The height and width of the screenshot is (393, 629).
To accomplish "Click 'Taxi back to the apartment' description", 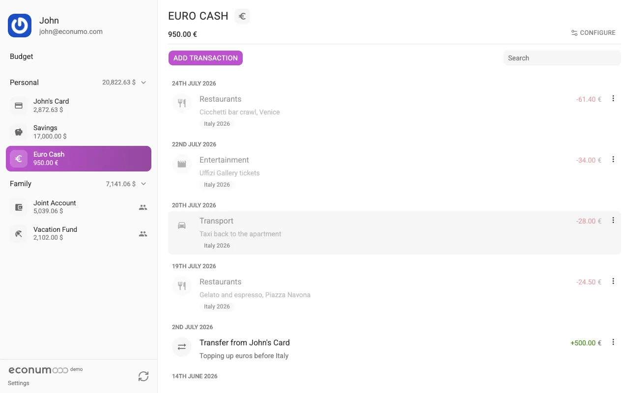I will 240,234.
